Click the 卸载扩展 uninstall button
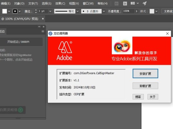This screenshot has height=129, width=173. pyautogui.click(x=145, y=86)
